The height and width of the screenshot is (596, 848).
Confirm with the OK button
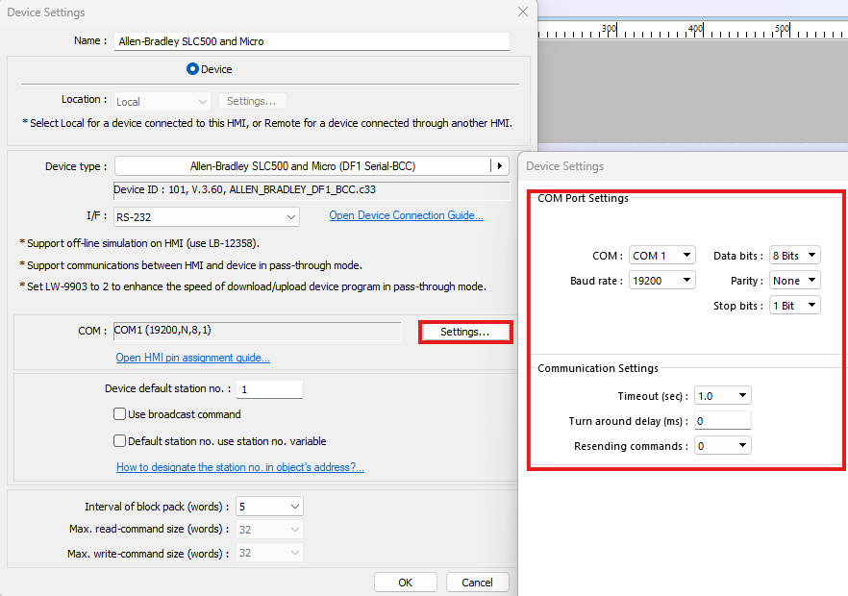[405, 582]
